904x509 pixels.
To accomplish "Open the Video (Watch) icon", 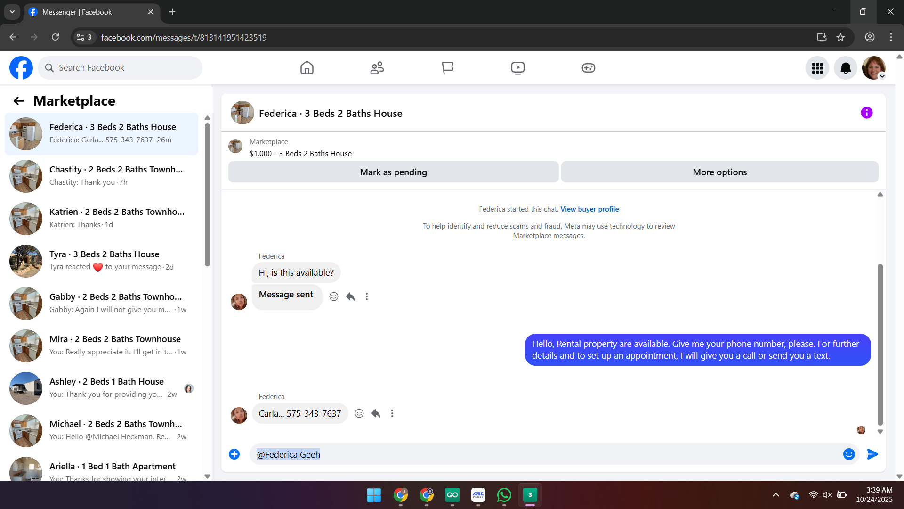I will click(x=518, y=68).
